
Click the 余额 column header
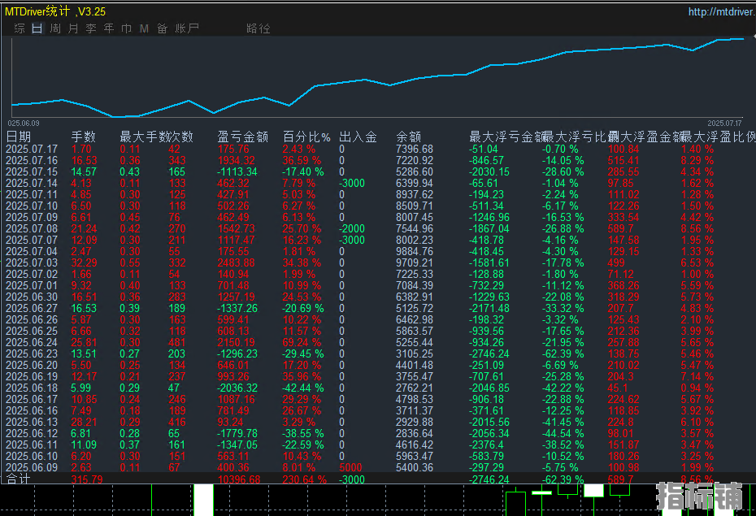[408, 137]
